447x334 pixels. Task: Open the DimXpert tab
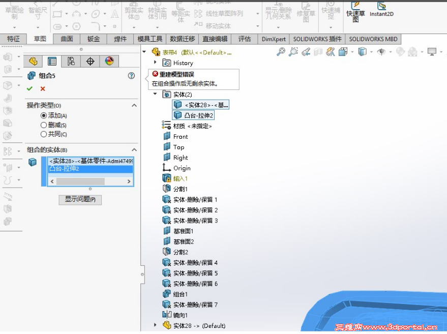point(274,39)
